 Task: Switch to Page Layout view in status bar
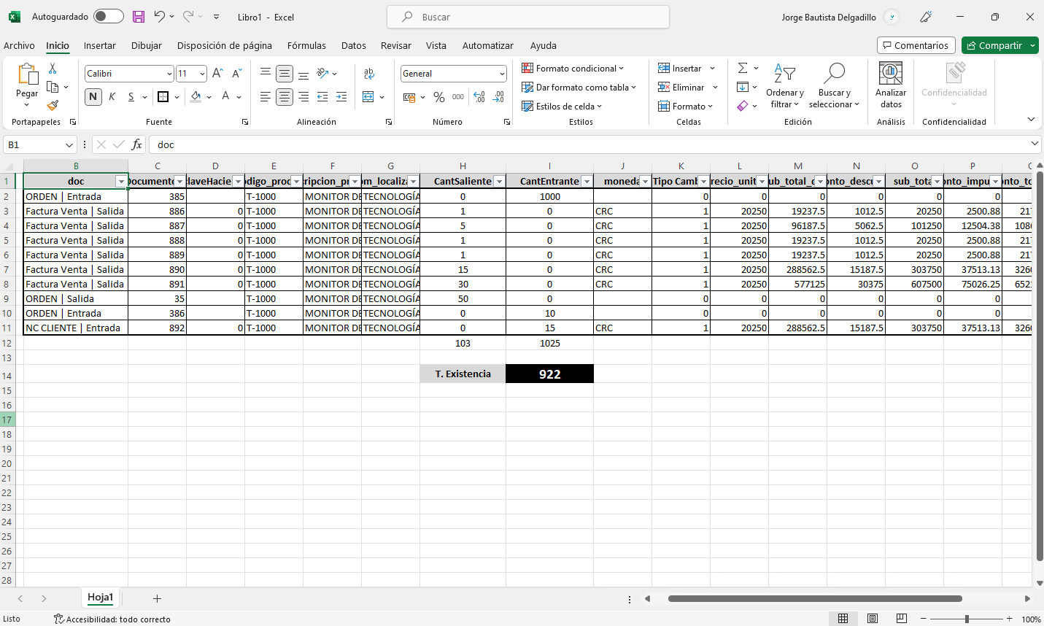pyautogui.click(x=872, y=619)
